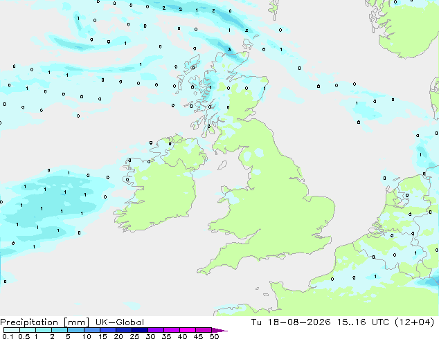The width and height of the screenshot is (439, 339).
Task: Click the date "Tu 18-08-2026" text
Action: coord(291,322)
